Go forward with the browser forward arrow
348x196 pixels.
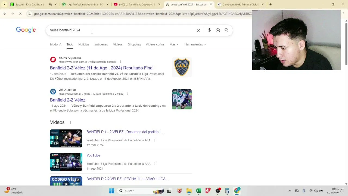click(13, 14)
